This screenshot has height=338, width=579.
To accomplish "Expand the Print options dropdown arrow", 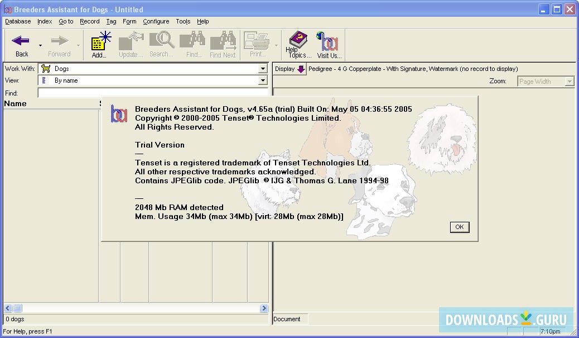I will (276, 45).
